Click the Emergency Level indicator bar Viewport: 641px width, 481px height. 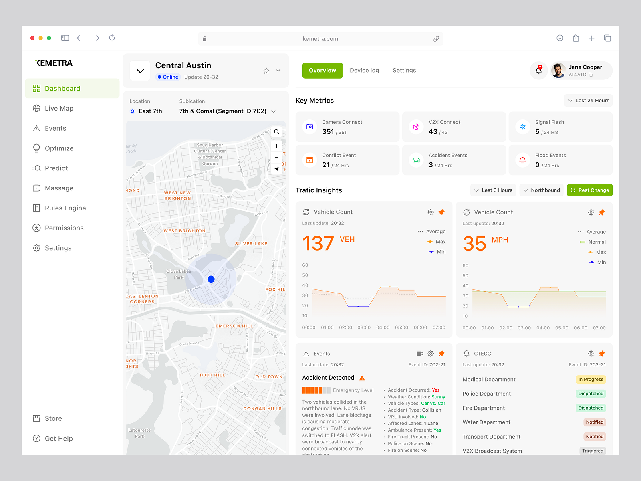point(316,390)
